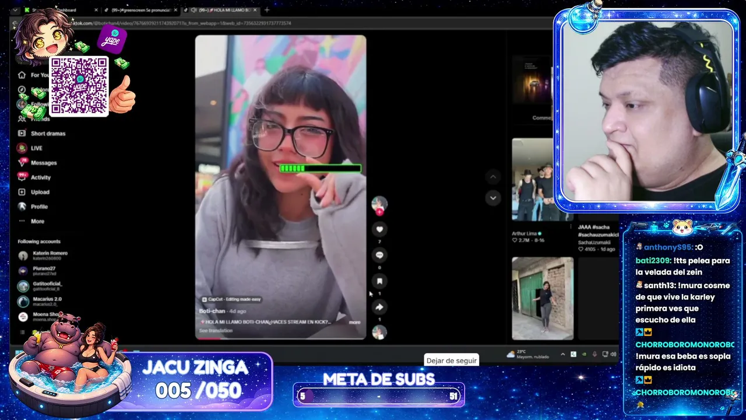Open Macarius 2.0's account avatar
Screen dimensions: 746x420
click(23, 301)
